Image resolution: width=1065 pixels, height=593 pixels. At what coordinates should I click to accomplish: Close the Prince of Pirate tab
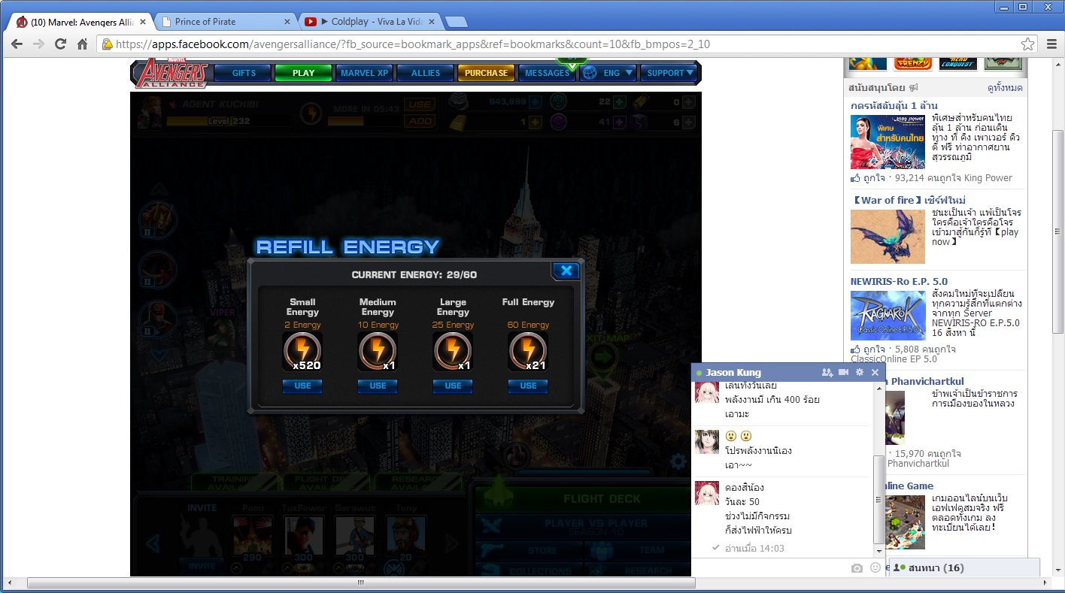click(287, 22)
